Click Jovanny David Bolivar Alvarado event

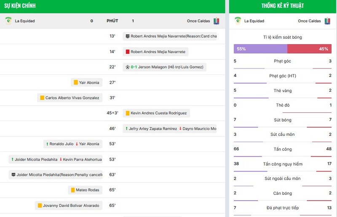point(68,206)
